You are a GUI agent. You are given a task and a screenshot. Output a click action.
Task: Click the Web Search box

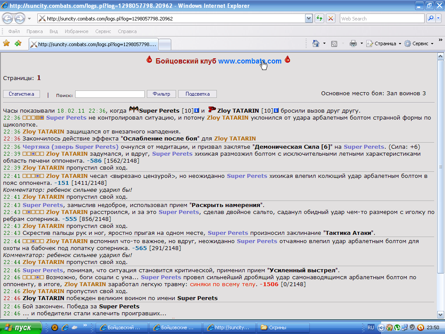[x=382, y=19]
